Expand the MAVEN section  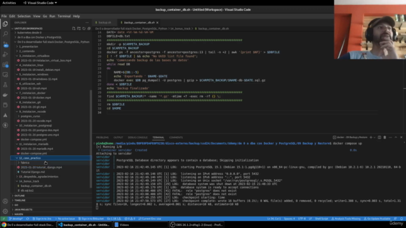[x=18, y=214]
